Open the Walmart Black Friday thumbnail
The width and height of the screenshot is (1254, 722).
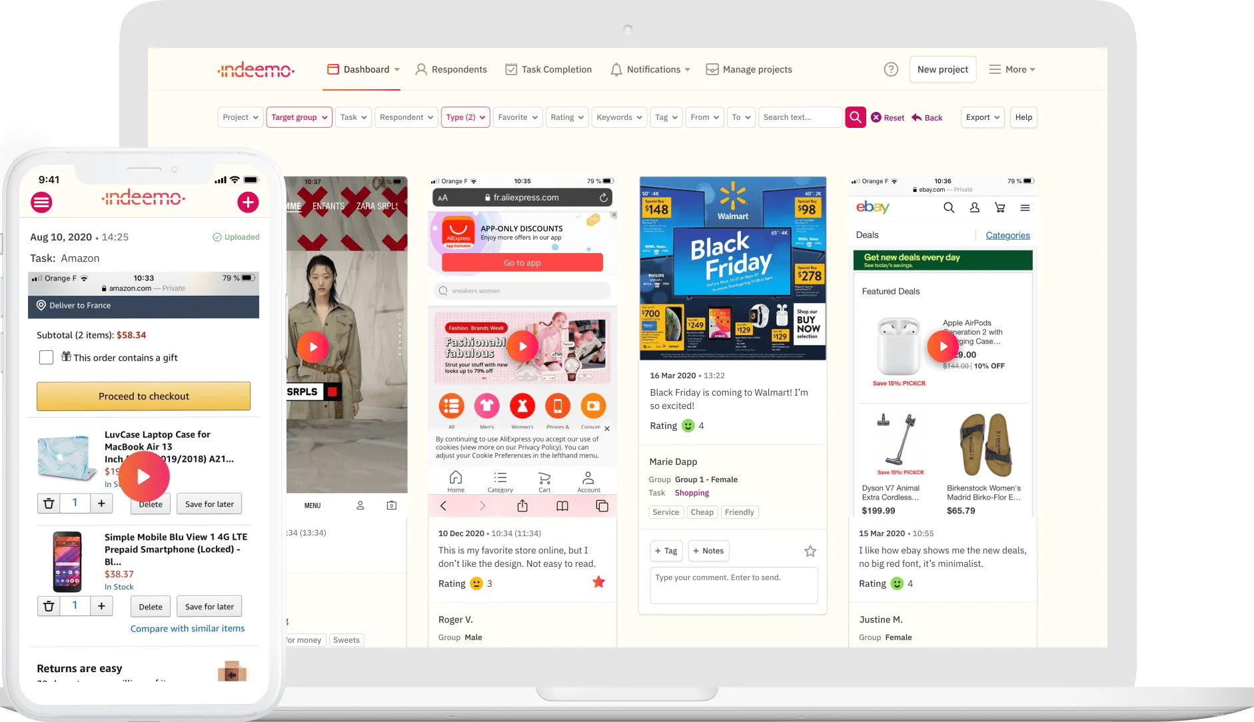pyautogui.click(x=733, y=268)
